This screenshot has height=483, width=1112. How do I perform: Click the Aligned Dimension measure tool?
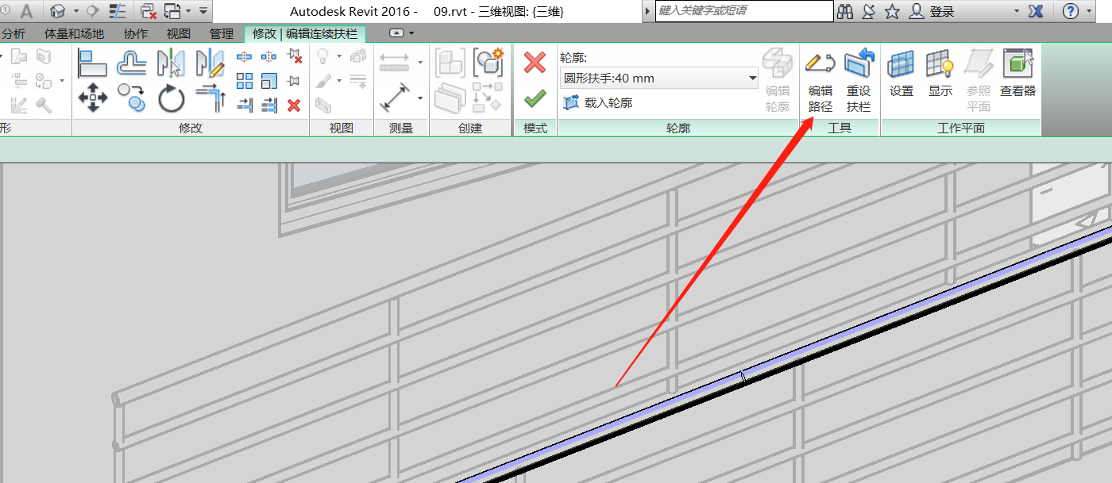pyautogui.click(x=395, y=98)
